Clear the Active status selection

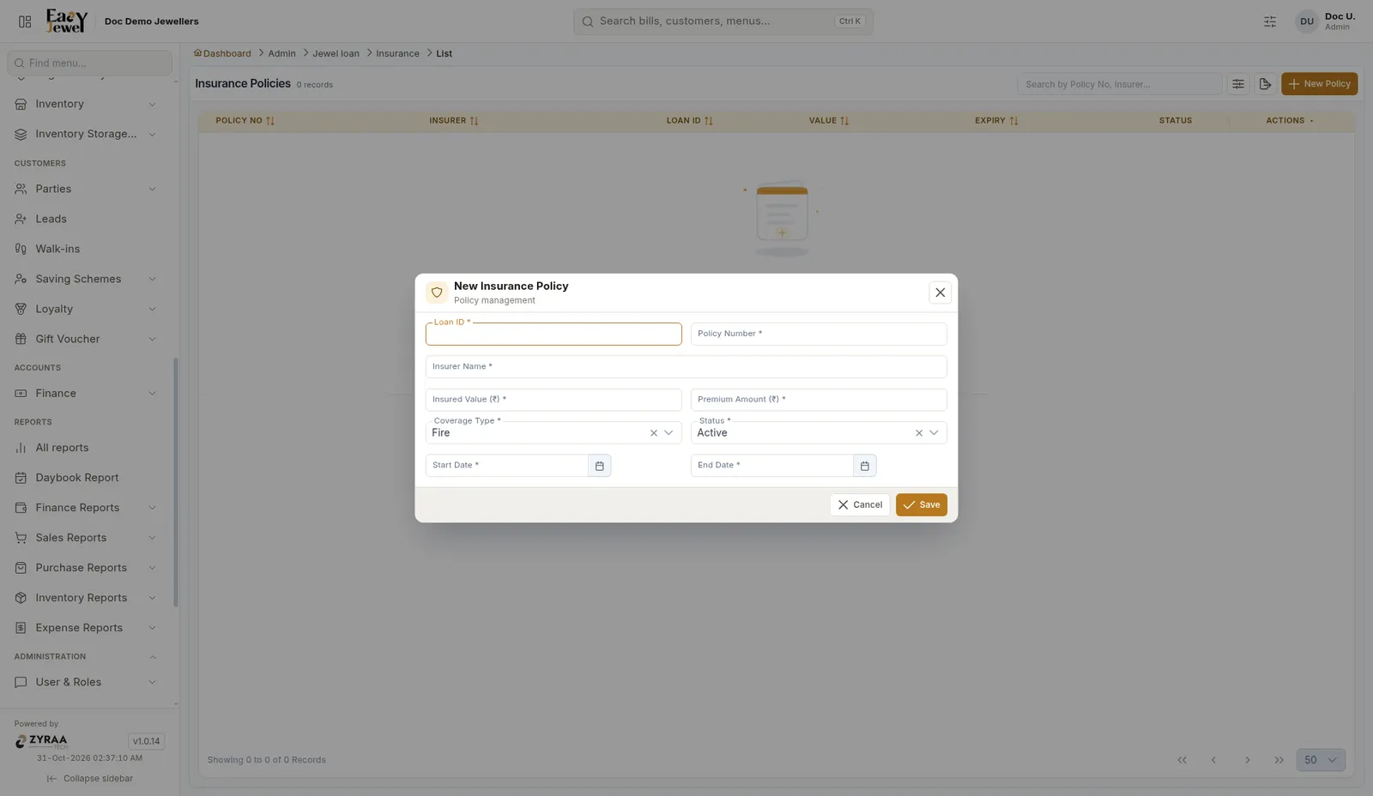coord(919,433)
